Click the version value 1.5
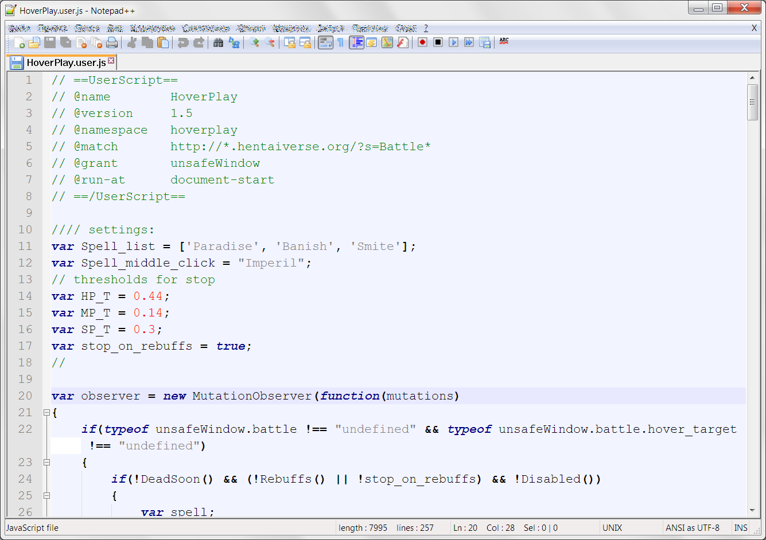 pos(181,114)
